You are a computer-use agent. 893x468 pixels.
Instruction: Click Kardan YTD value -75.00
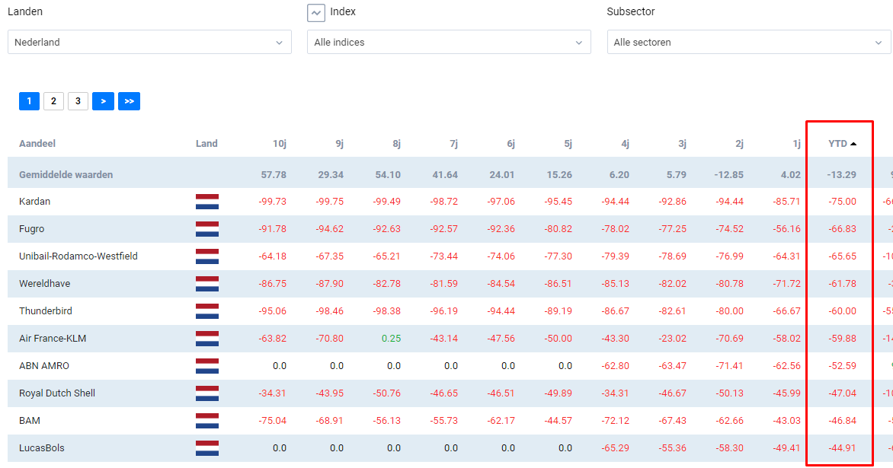(x=842, y=202)
